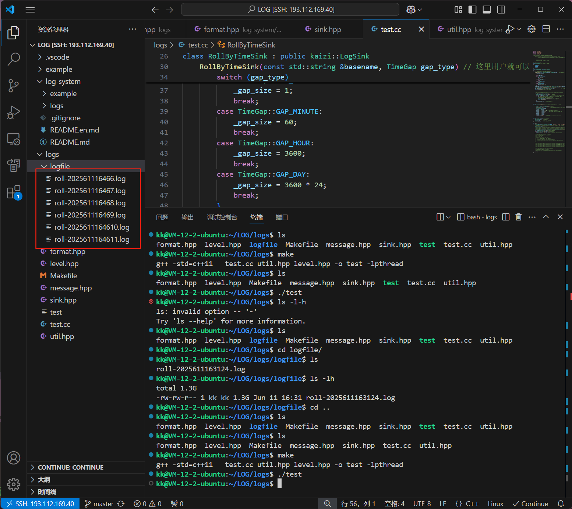Open the 输出 panel tab

pos(188,217)
